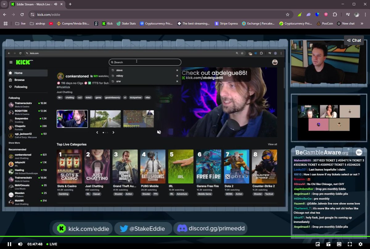This screenshot has width=370, height=249.
Task: Remove orw suggestion with its X
Action: point(177,81)
